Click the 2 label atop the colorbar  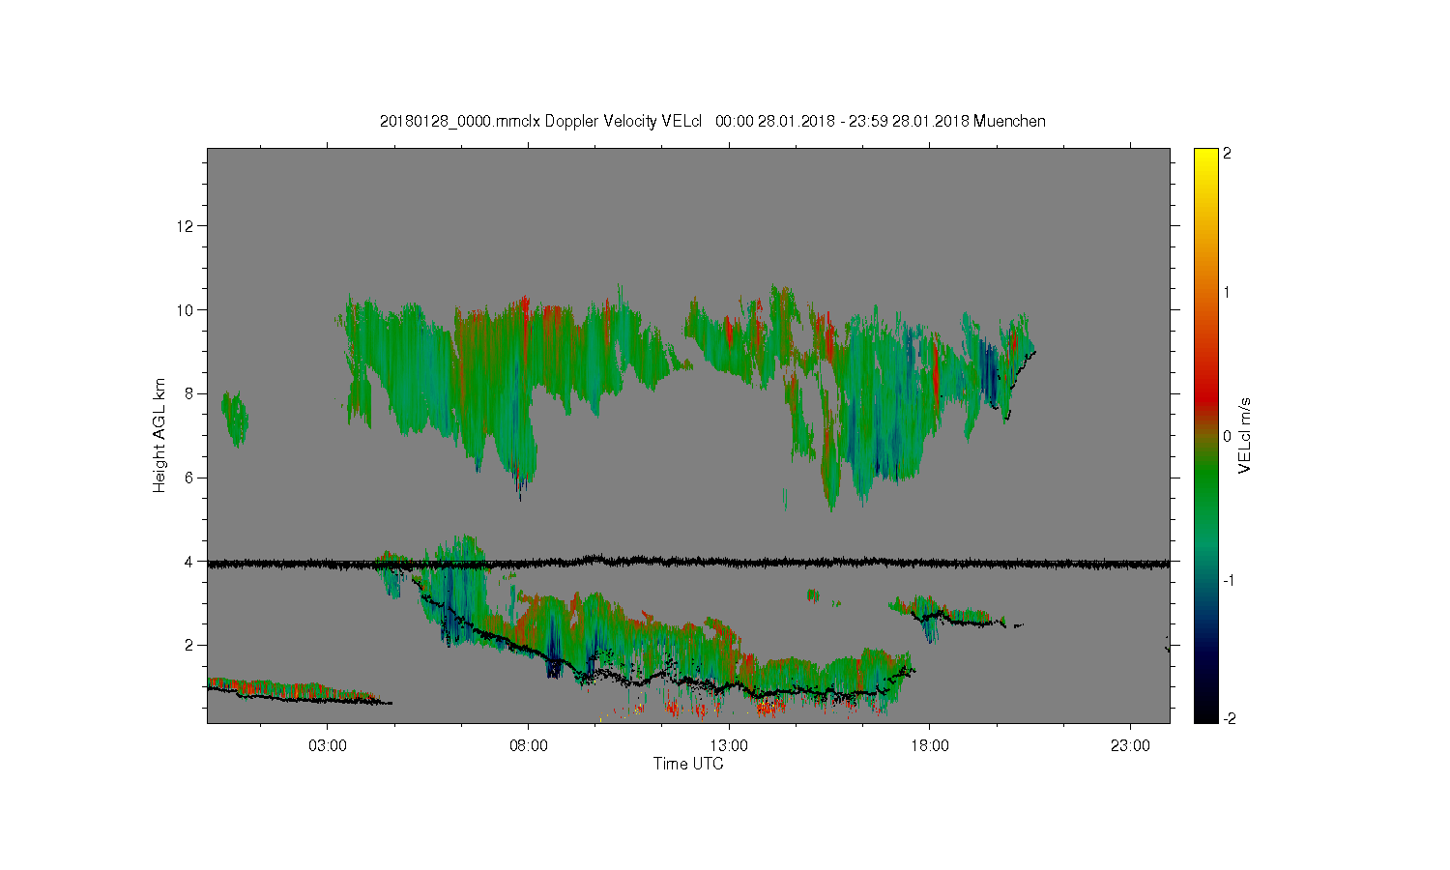(1228, 154)
